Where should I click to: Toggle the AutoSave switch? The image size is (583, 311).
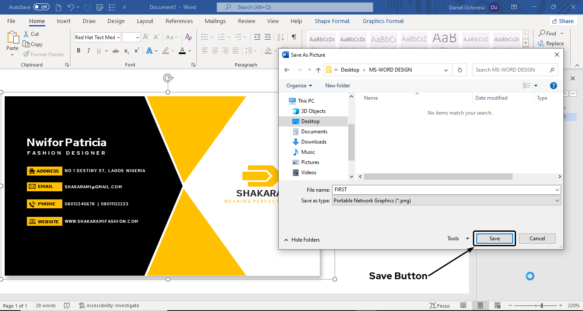click(x=41, y=7)
